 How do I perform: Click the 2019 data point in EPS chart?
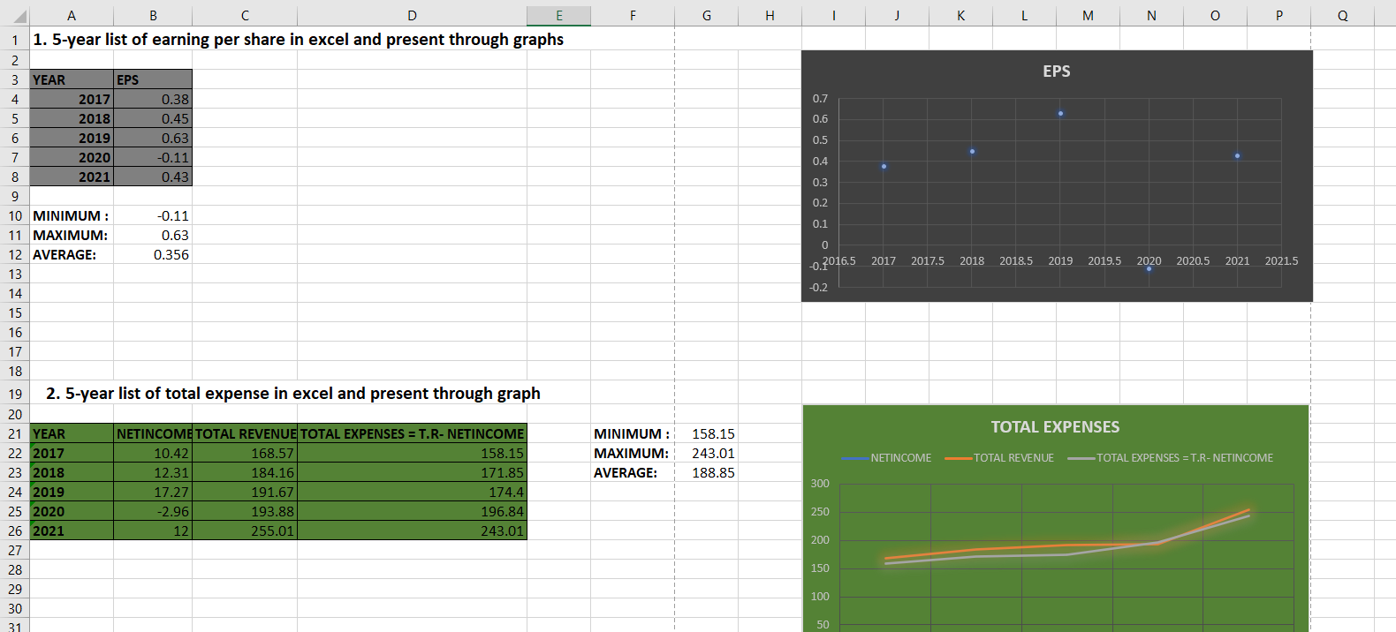tap(1060, 113)
